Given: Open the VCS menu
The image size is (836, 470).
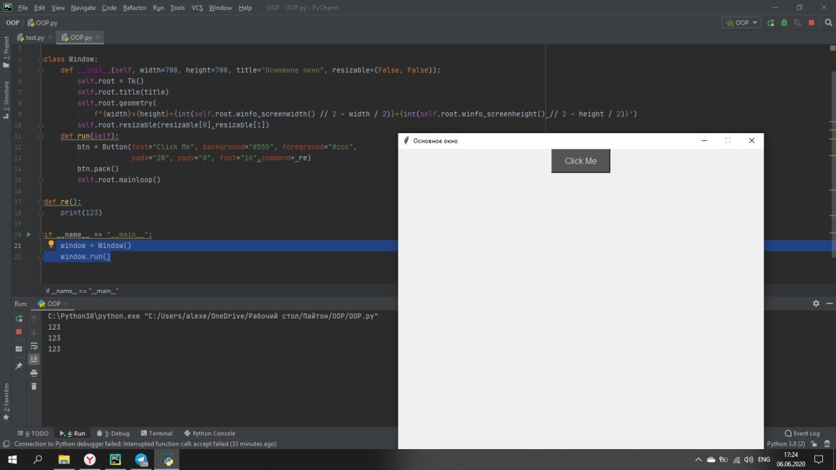Looking at the screenshot, I should pyautogui.click(x=197, y=8).
